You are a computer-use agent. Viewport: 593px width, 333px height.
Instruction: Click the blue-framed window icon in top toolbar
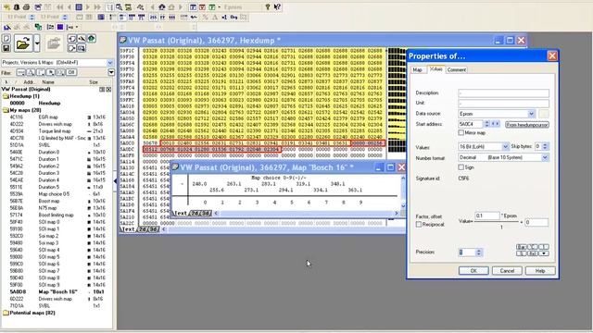click(x=193, y=6)
